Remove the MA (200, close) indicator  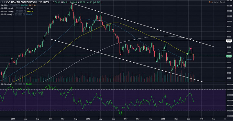point(25,8)
